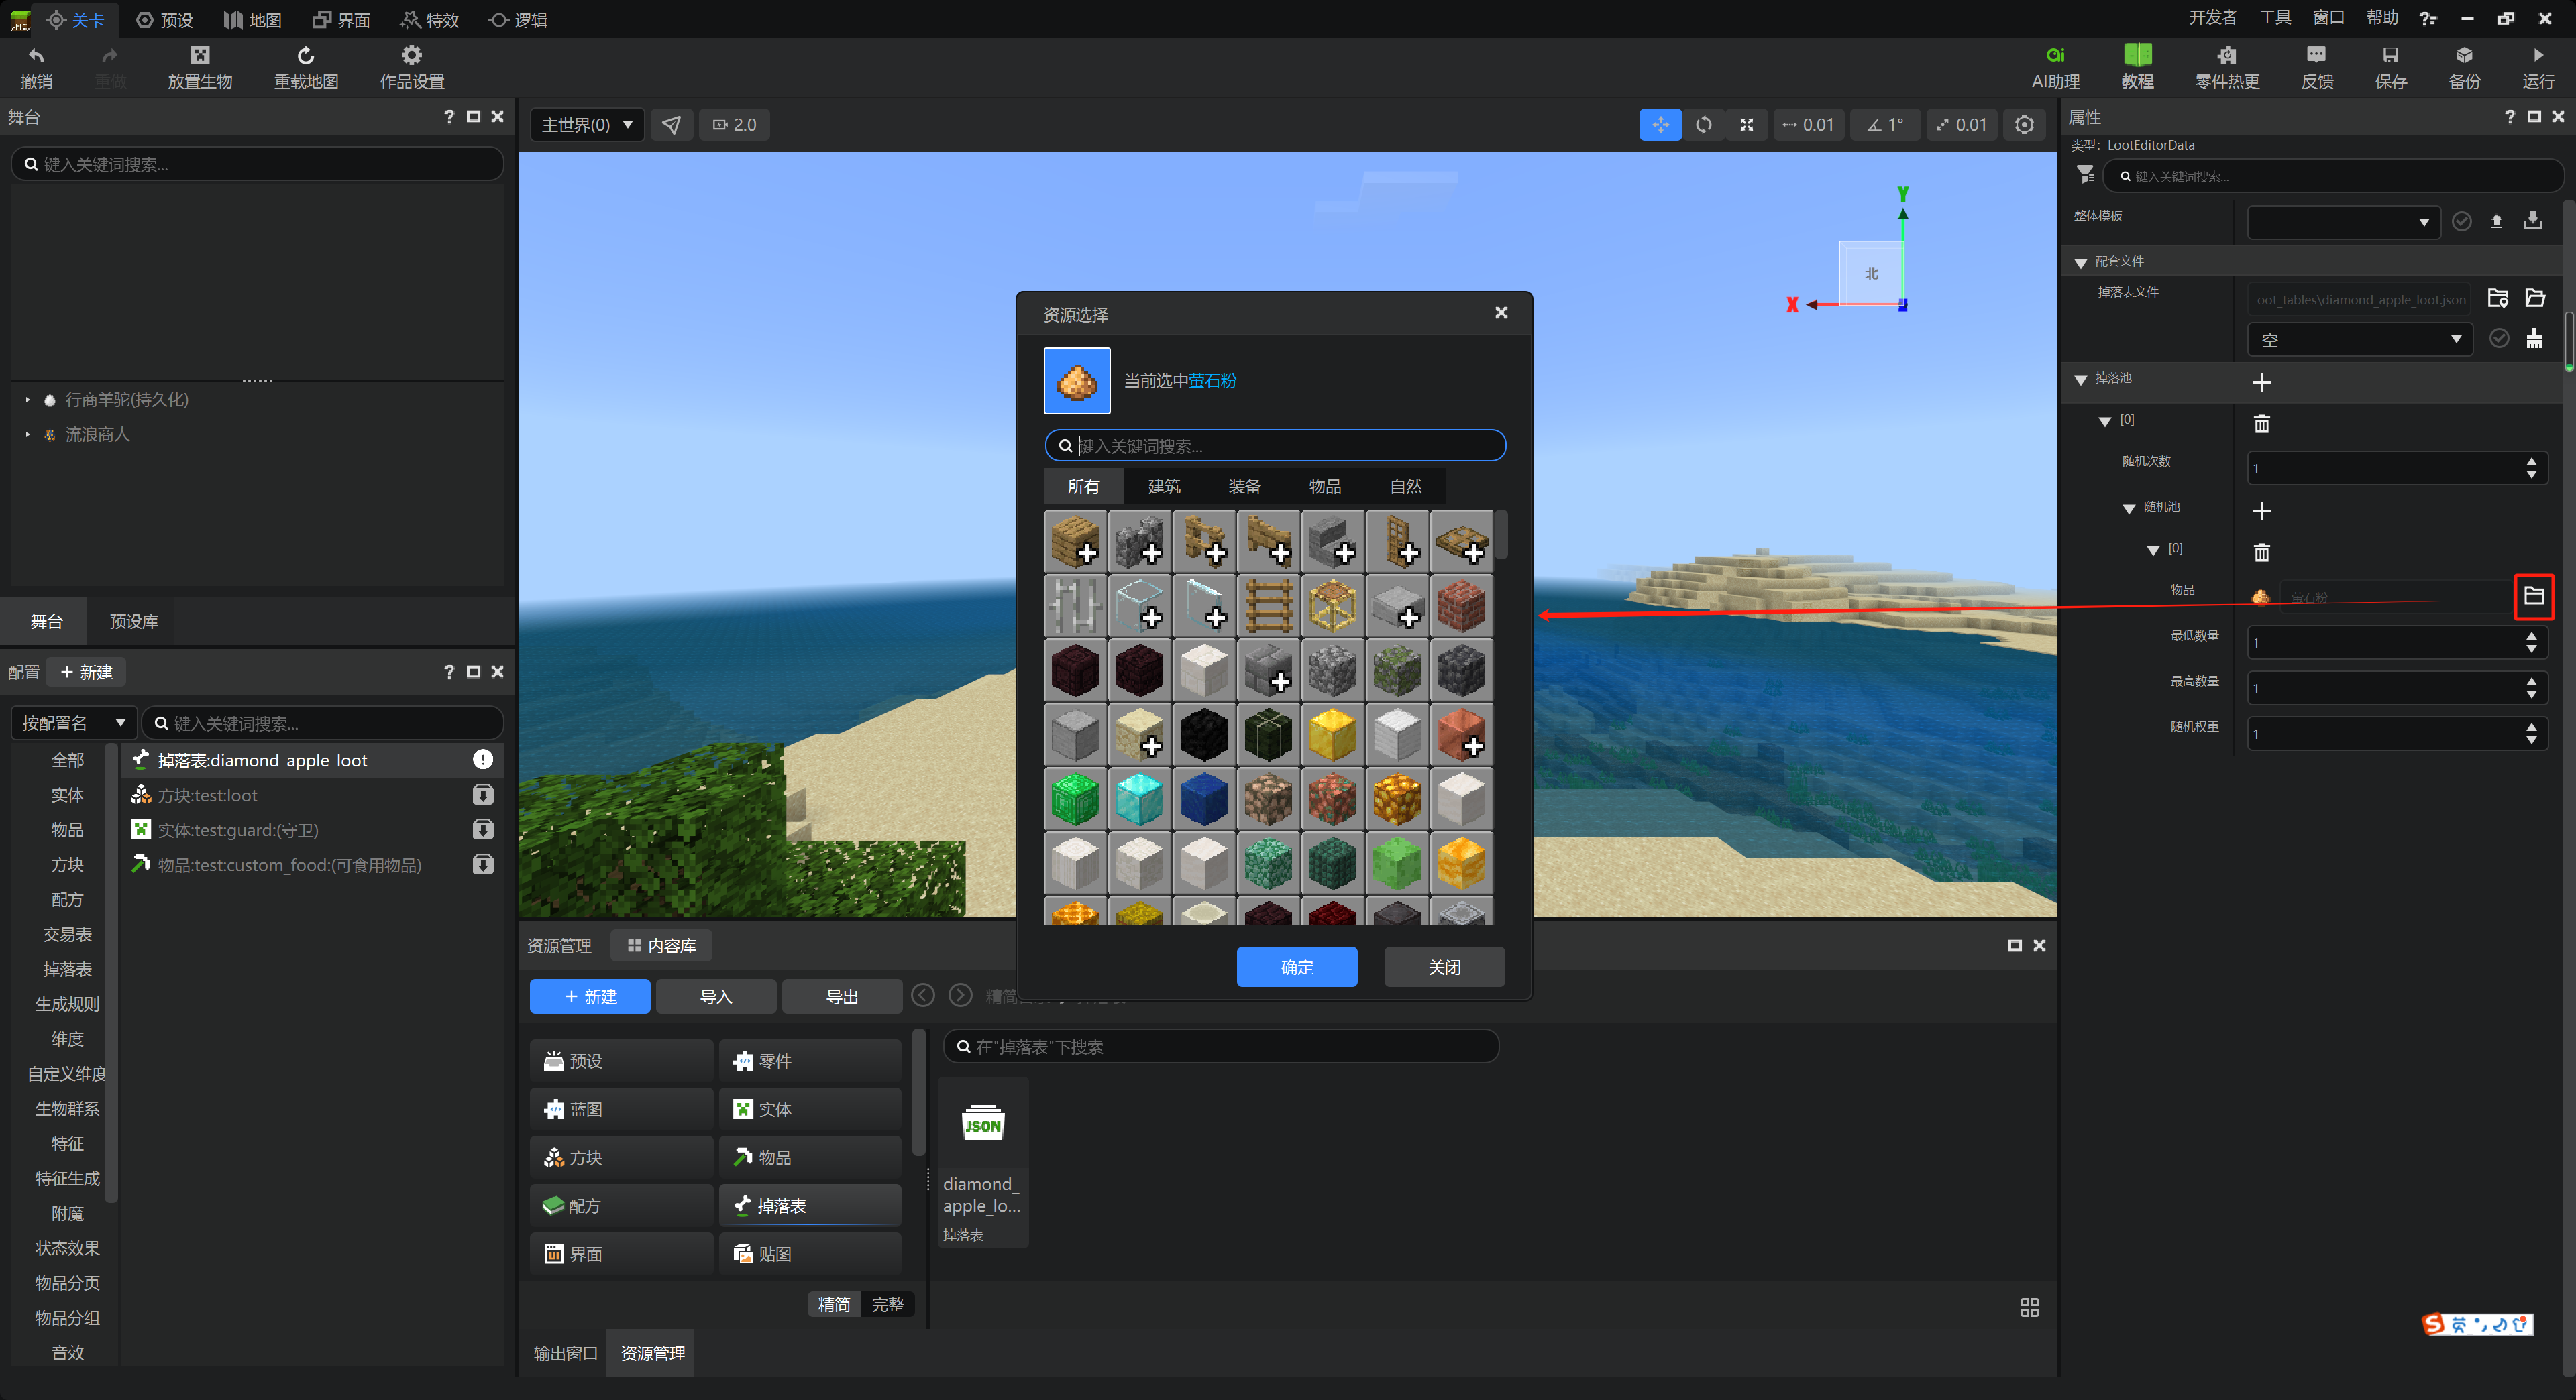The height and width of the screenshot is (1400, 2576).
Task: Click the download template icon beside 整体模板
Action: click(2532, 221)
